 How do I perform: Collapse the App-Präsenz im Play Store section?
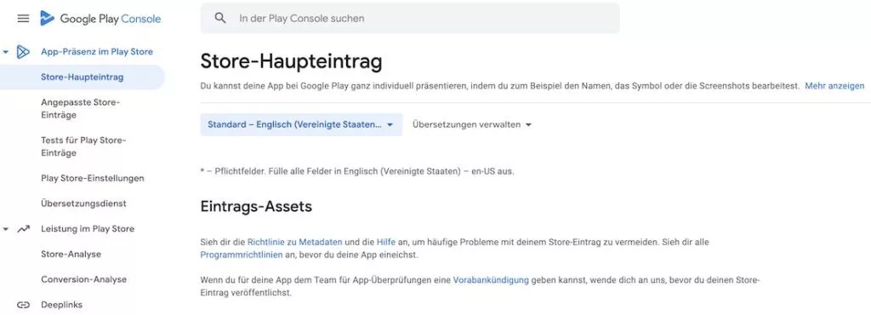(6, 52)
